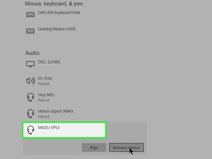The image size is (212, 159).
Task: Click the Geg-N05 headset icon
Action: pos(30,97)
